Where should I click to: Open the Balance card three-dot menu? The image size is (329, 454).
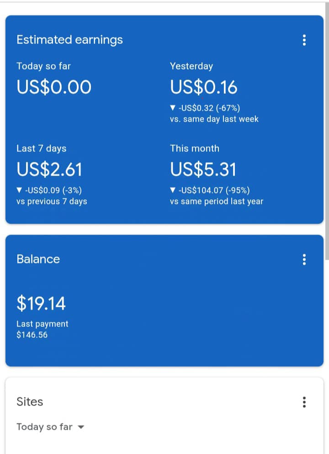(304, 260)
